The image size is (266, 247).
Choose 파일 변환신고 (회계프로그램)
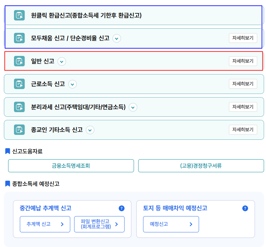pyautogui.click(x=99, y=224)
